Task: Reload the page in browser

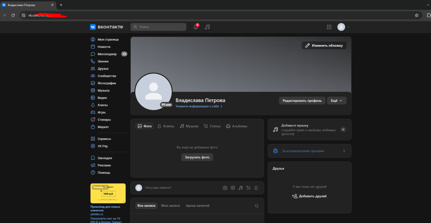Action: (13, 15)
